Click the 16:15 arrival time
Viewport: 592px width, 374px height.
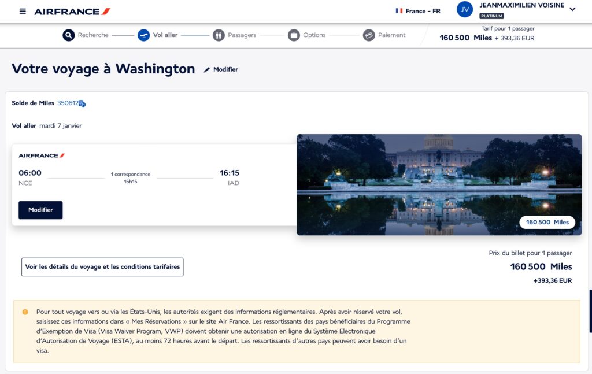230,173
